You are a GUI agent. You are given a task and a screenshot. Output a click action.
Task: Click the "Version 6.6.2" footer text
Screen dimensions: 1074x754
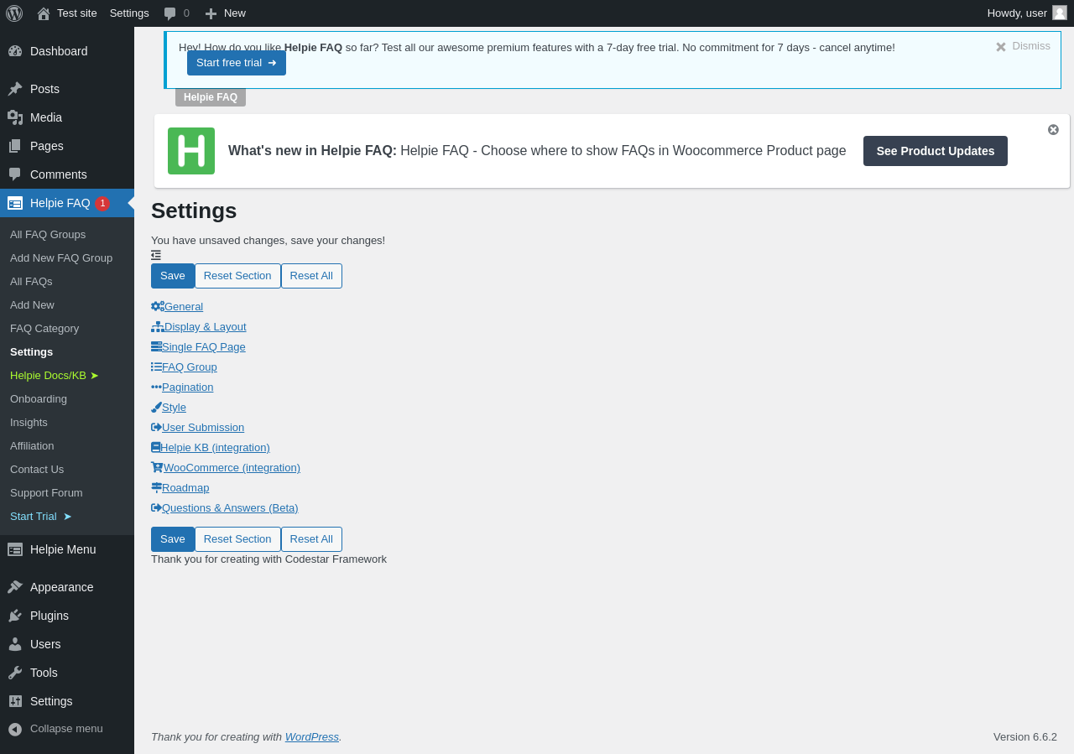pyautogui.click(x=1025, y=736)
